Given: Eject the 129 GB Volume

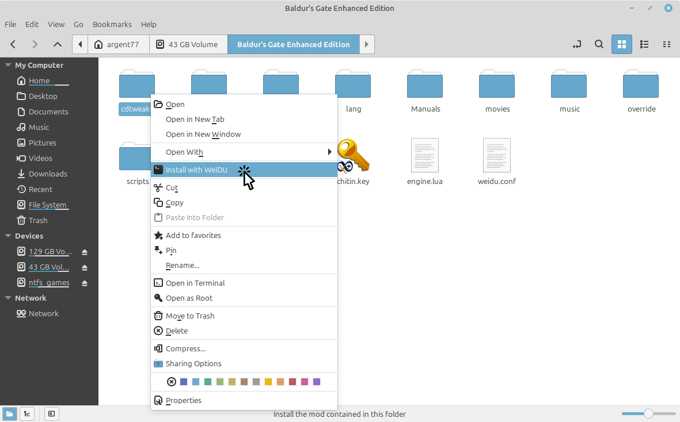Looking at the screenshot, I should [x=85, y=252].
